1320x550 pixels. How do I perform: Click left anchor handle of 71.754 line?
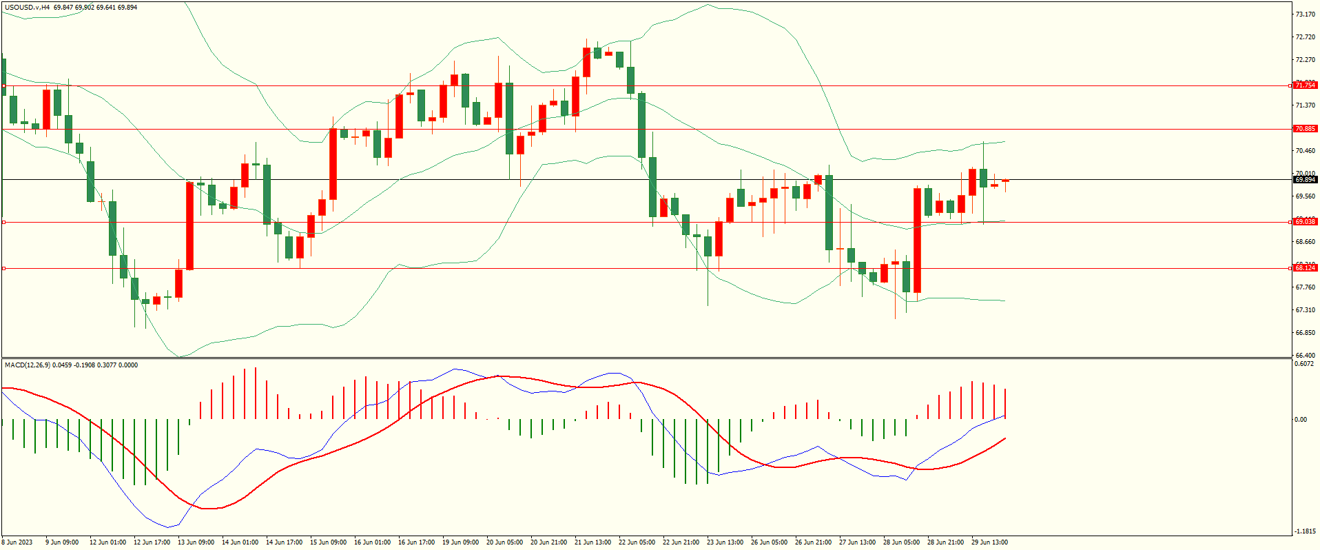[x=4, y=86]
